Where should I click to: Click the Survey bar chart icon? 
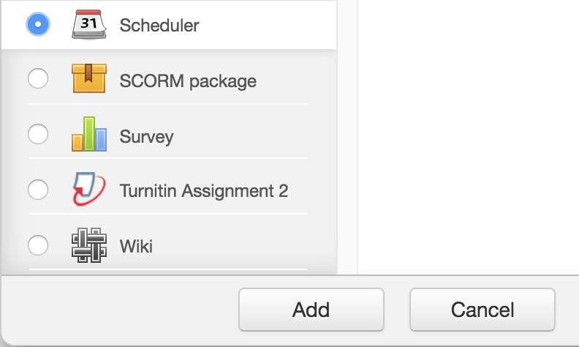[89, 134]
